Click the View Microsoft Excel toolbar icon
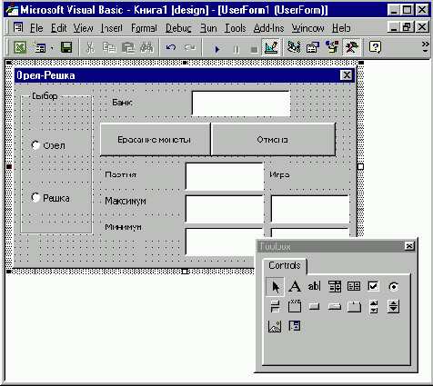 coord(20,47)
